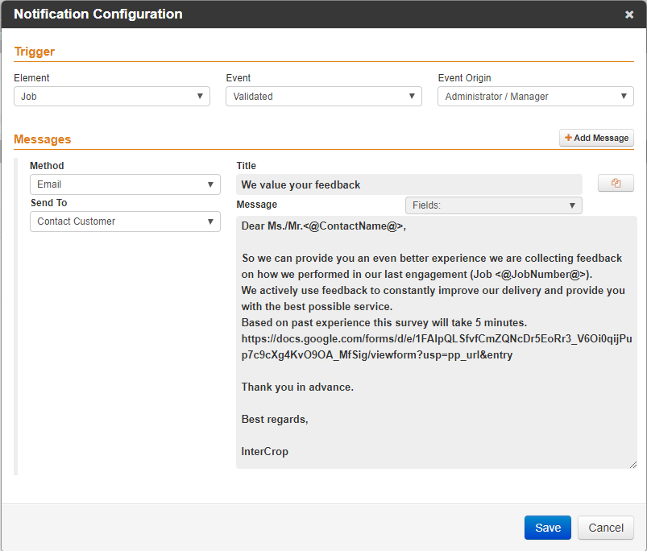Click the 'Based on past experience' survey line
The image size is (647, 551).
pos(384,322)
